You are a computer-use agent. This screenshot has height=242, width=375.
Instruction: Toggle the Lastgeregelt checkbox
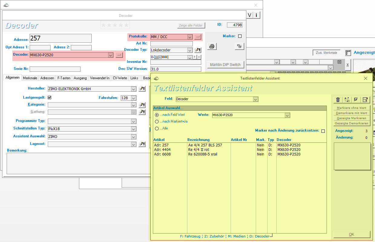50,97
